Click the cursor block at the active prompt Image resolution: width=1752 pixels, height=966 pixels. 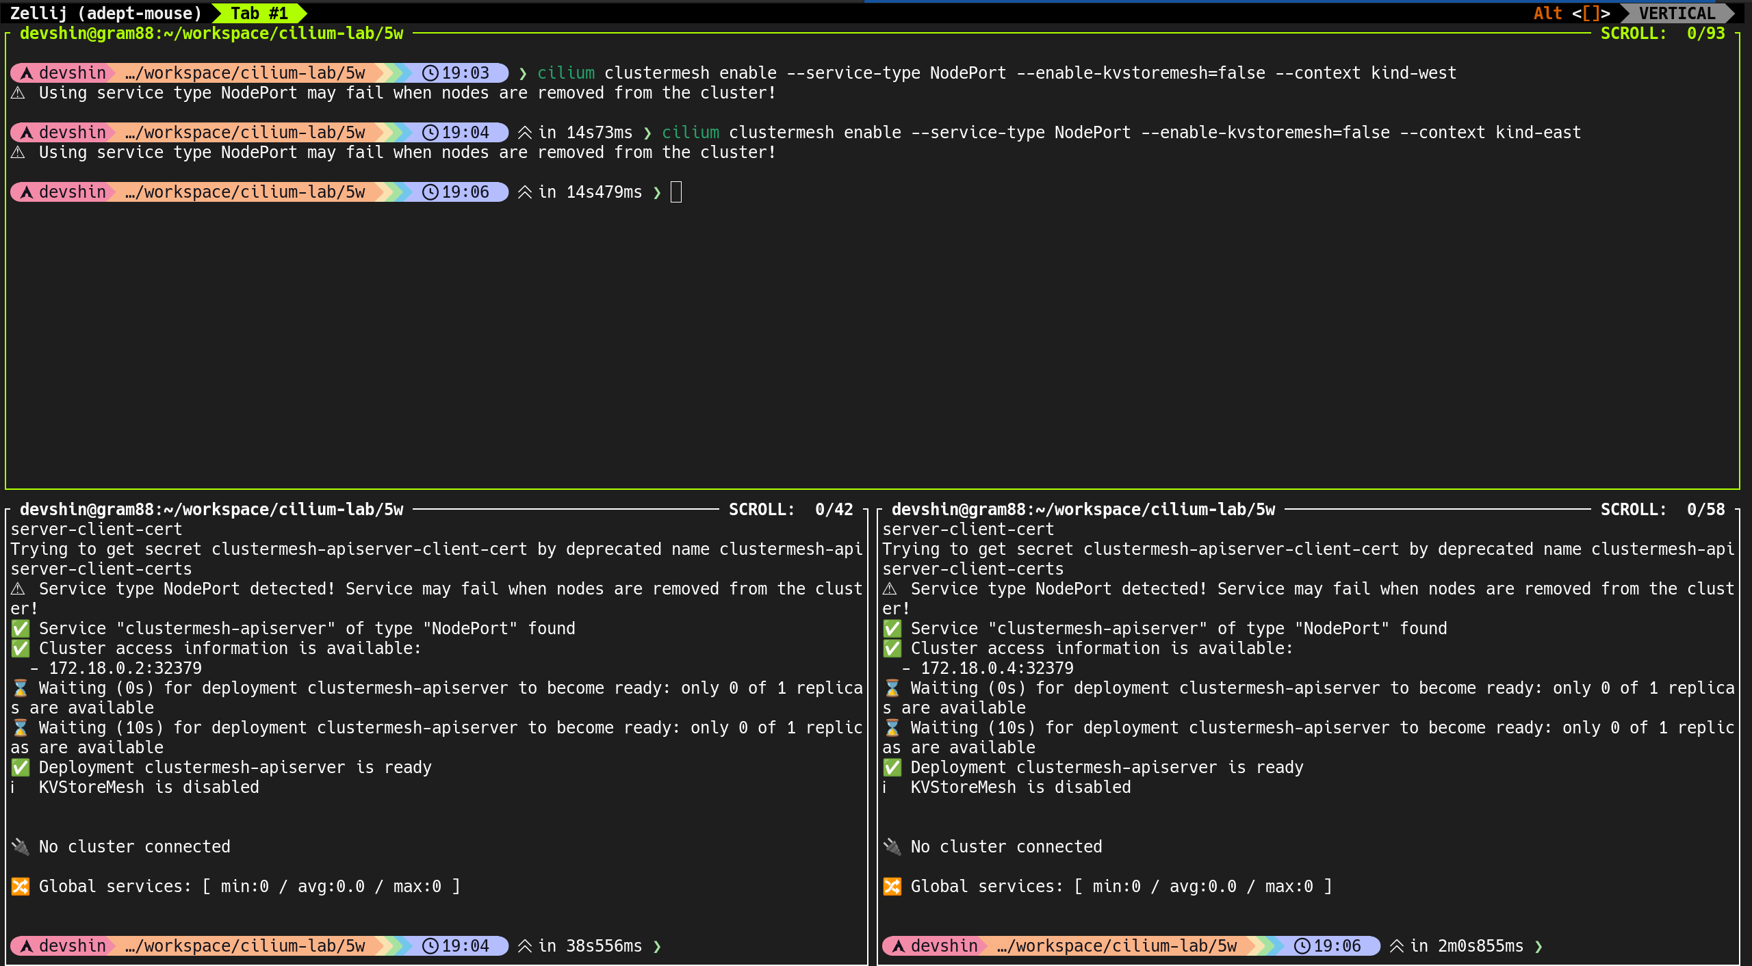pos(676,192)
